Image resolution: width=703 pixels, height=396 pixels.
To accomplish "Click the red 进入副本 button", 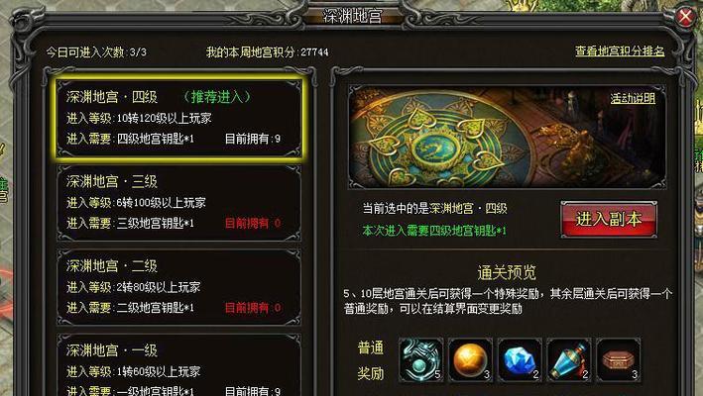I will 609,219.
